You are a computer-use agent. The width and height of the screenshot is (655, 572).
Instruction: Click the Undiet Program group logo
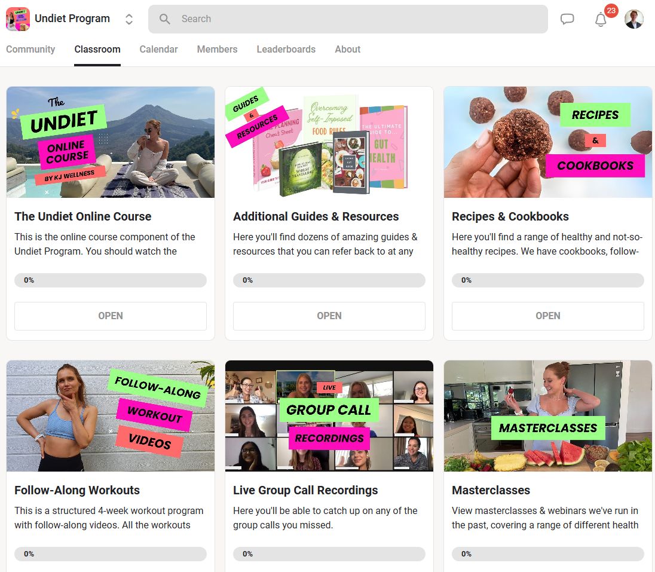tap(18, 19)
